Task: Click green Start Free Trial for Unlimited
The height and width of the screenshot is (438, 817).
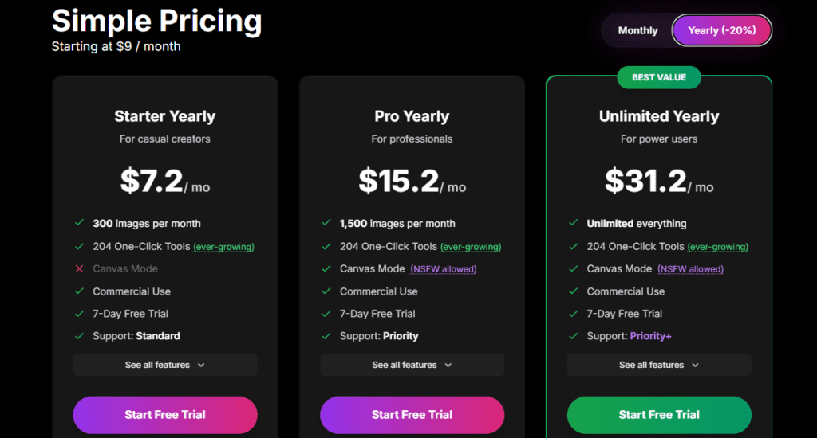Action: pyautogui.click(x=659, y=415)
